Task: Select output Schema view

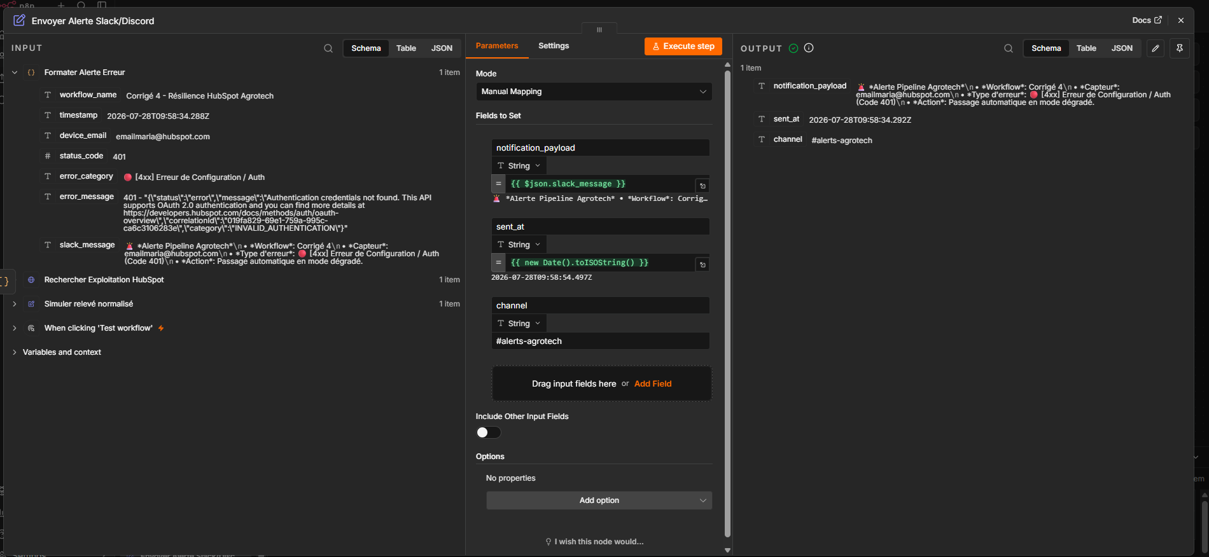Action: 1046,48
